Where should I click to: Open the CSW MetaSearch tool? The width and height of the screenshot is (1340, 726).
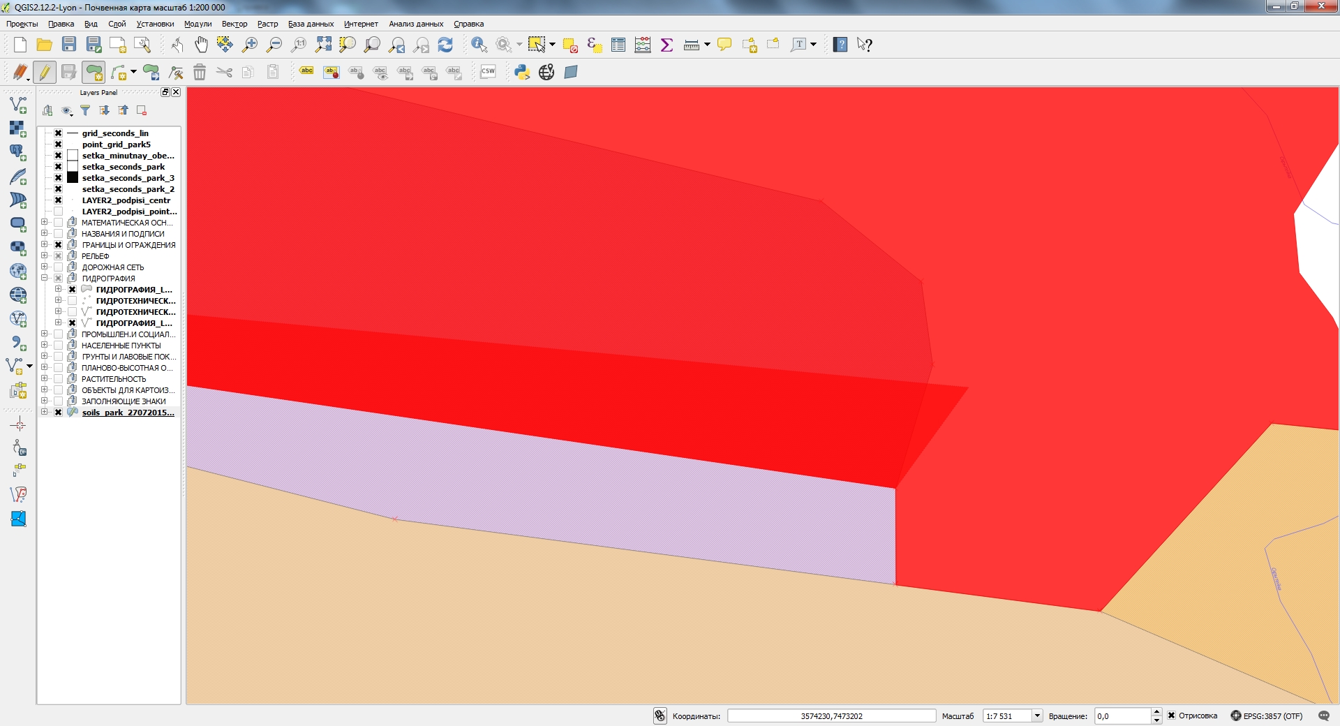[488, 71]
